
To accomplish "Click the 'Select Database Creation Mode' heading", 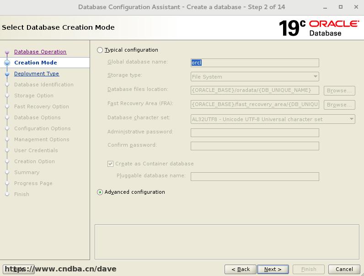I will [x=58, y=27].
